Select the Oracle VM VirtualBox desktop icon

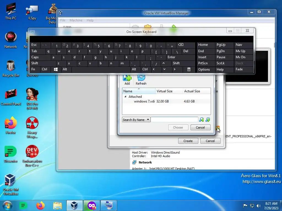[11, 184]
